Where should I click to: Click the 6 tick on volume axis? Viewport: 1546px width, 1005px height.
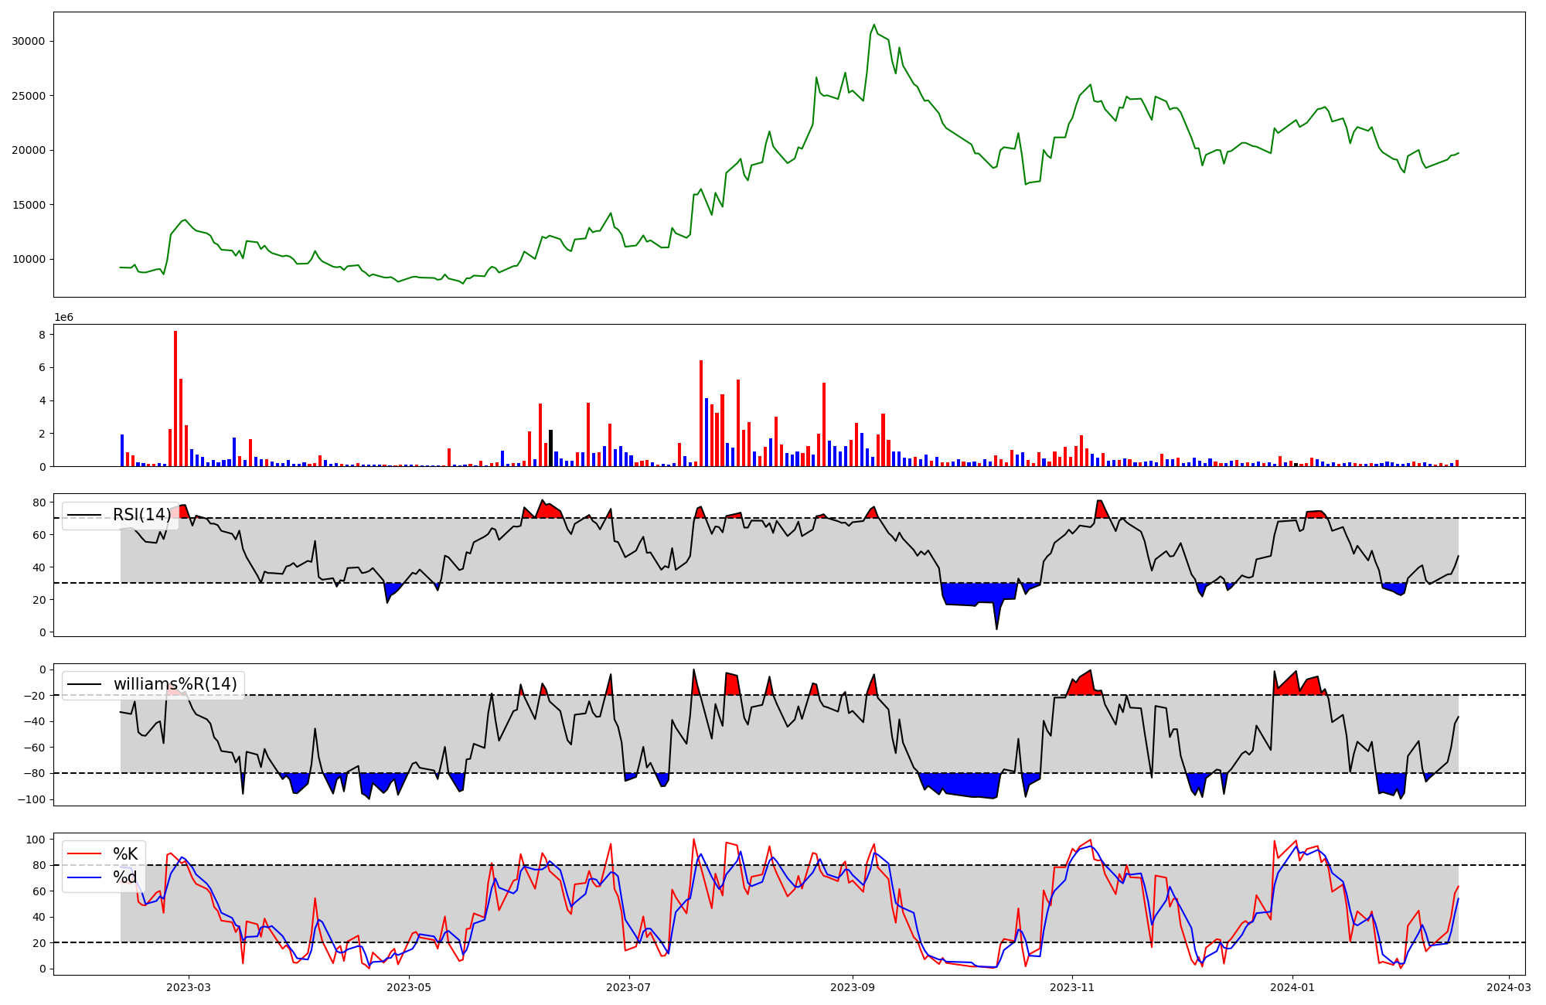click(43, 368)
